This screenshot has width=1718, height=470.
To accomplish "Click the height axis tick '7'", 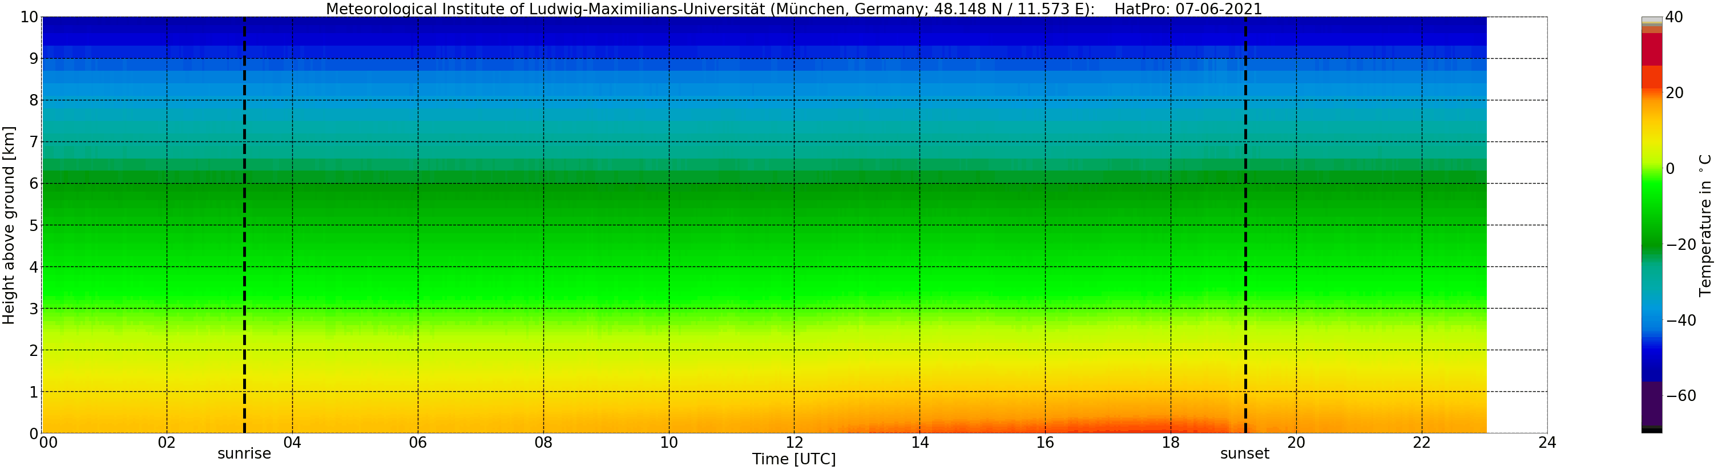I will coord(34,142).
